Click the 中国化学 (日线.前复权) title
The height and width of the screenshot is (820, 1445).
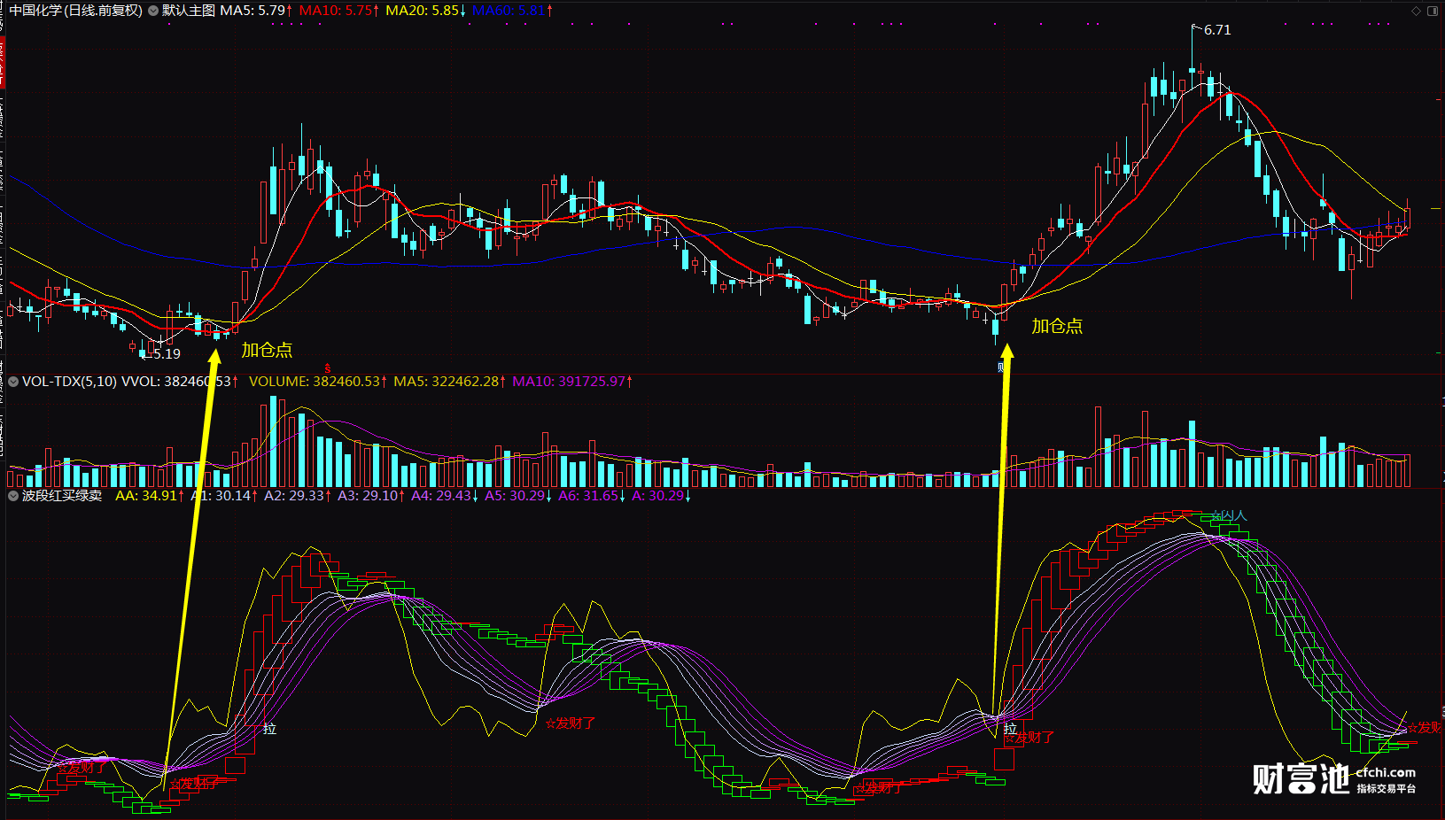pyautogui.click(x=76, y=11)
